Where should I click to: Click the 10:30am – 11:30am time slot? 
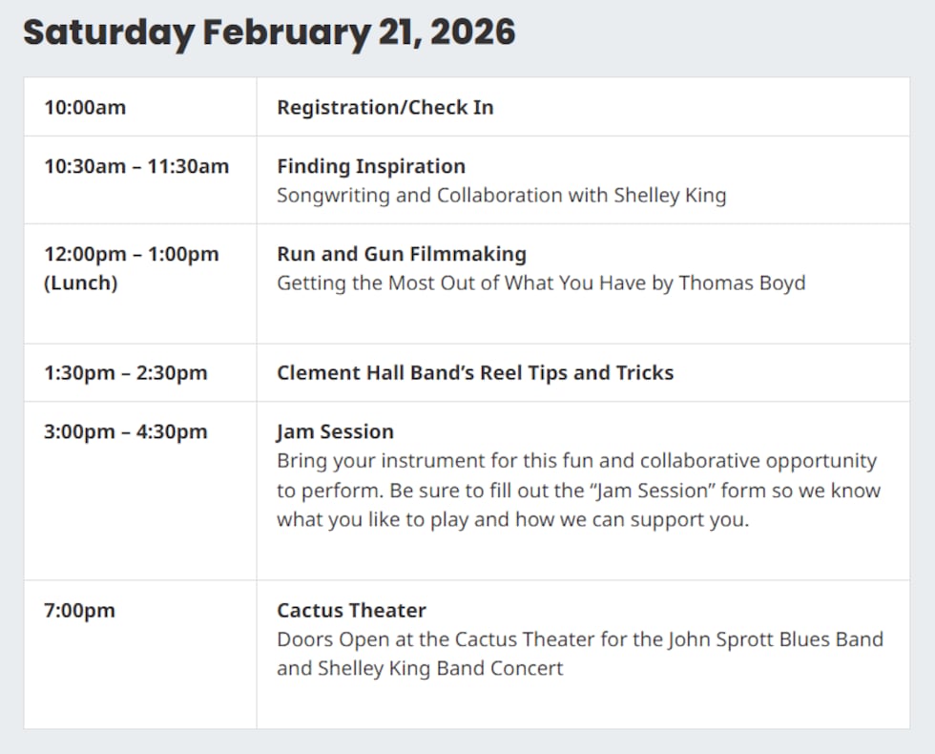pos(136,166)
